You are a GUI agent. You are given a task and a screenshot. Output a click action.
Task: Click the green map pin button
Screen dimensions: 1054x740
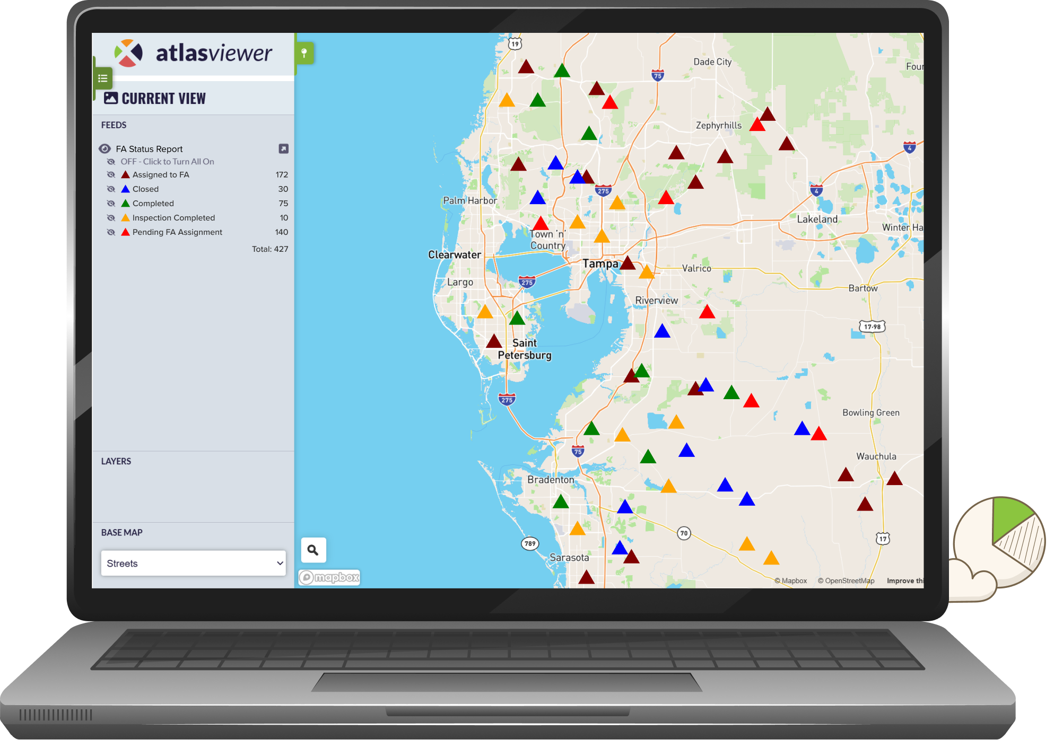click(x=304, y=53)
